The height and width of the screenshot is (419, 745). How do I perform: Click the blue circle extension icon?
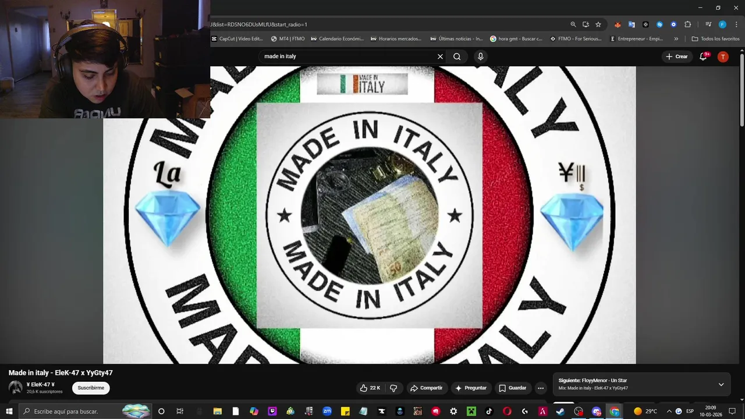coord(673,24)
